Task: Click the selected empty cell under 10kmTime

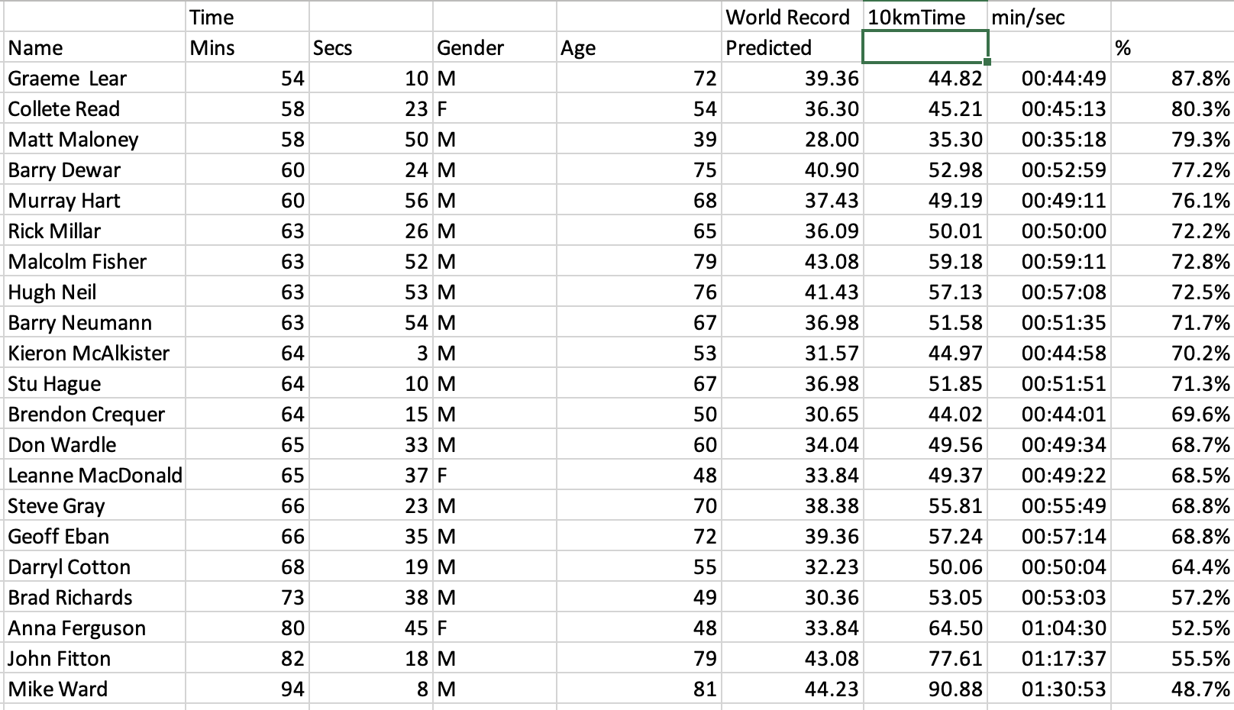Action: tap(925, 47)
